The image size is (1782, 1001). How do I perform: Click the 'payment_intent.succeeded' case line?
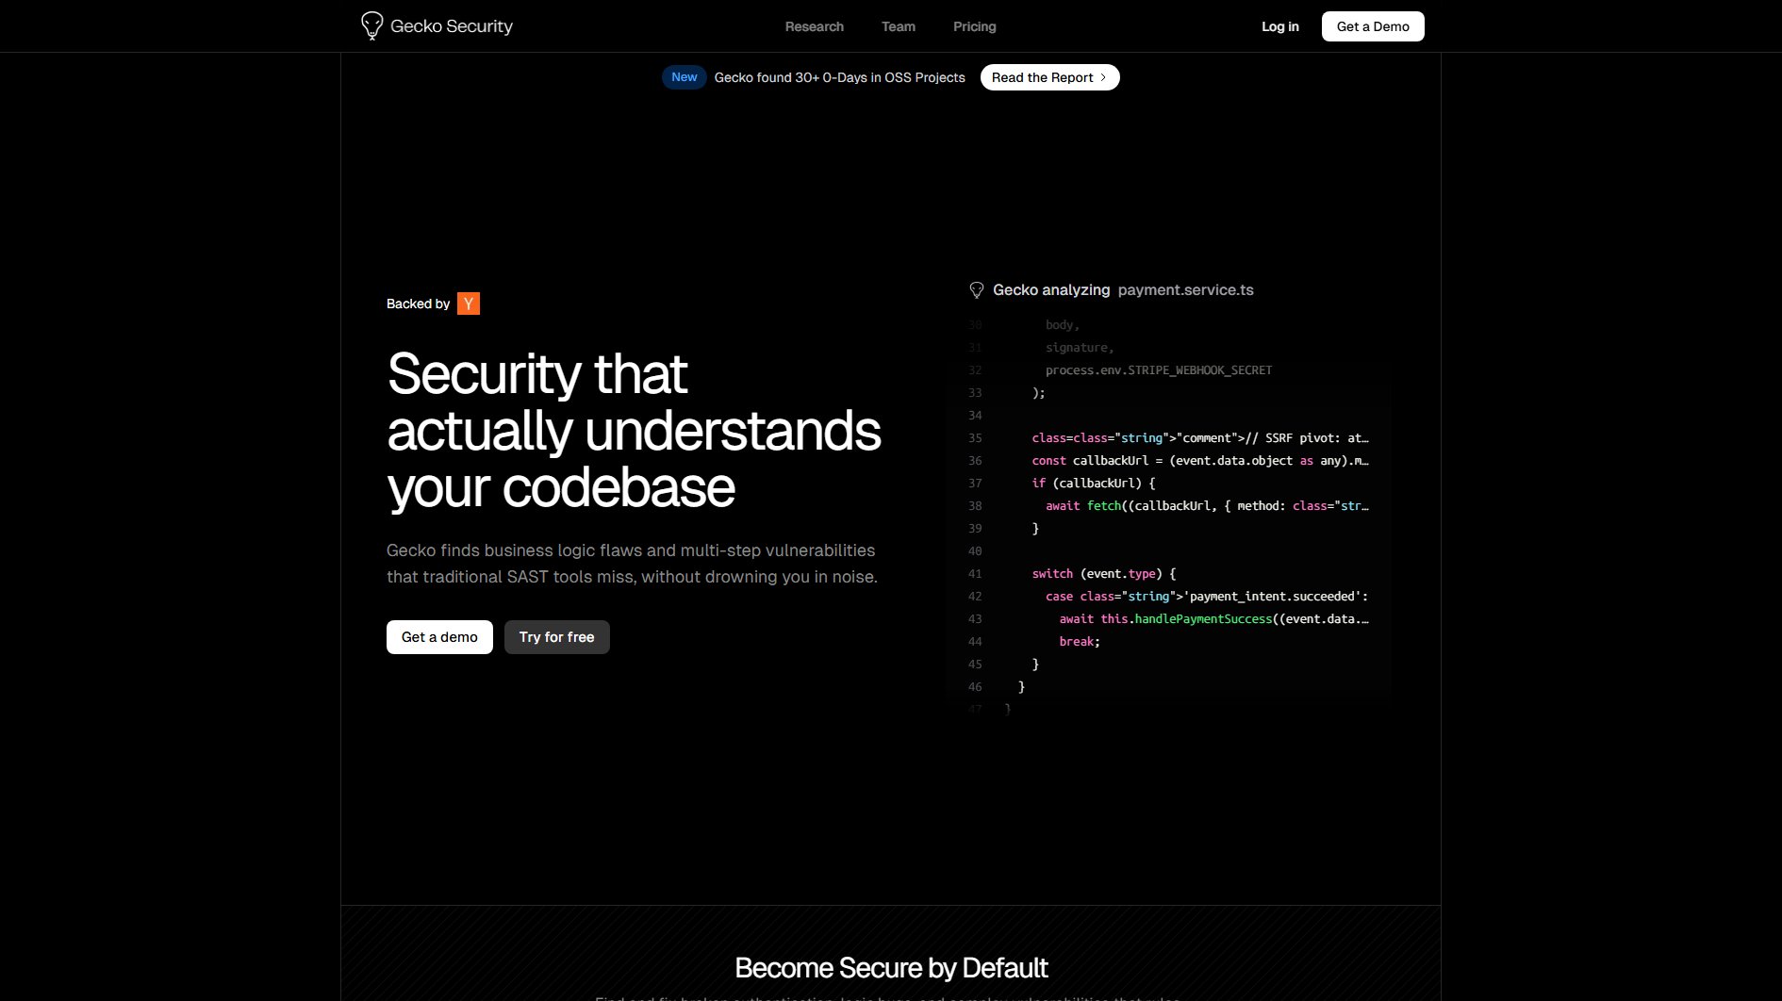coord(1207,597)
